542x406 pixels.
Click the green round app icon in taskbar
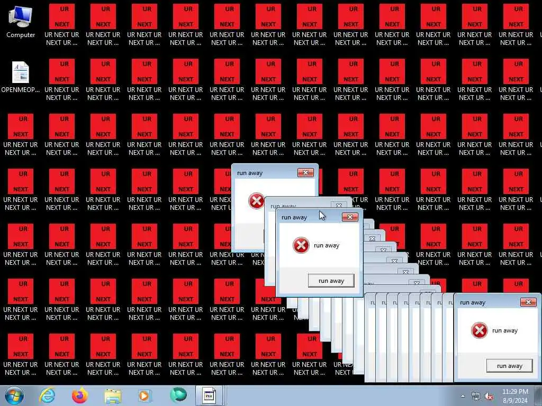coord(178,394)
